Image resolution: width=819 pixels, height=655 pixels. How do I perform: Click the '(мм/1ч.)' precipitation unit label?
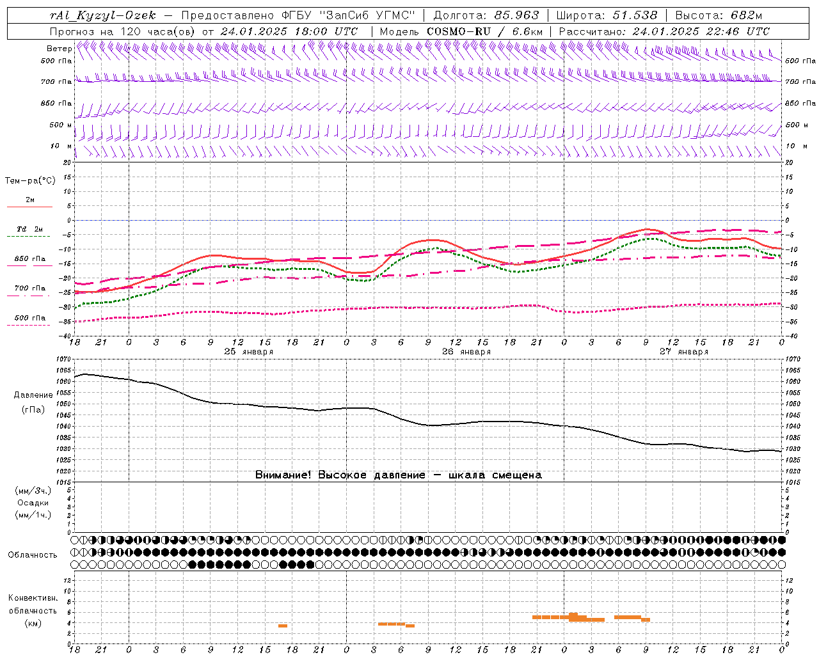coord(33,515)
